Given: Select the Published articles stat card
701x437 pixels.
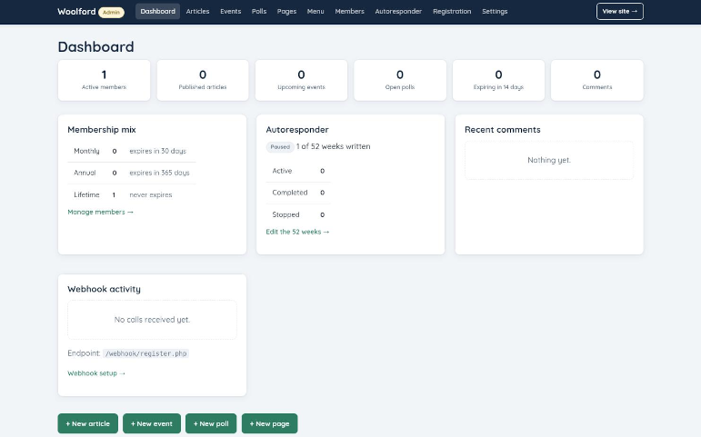Looking at the screenshot, I should click(203, 80).
